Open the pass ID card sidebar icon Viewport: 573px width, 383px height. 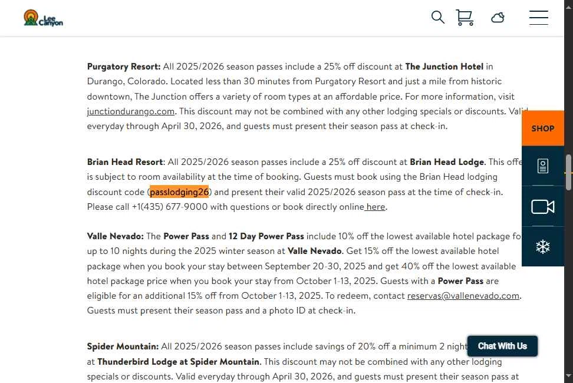(543, 166)
